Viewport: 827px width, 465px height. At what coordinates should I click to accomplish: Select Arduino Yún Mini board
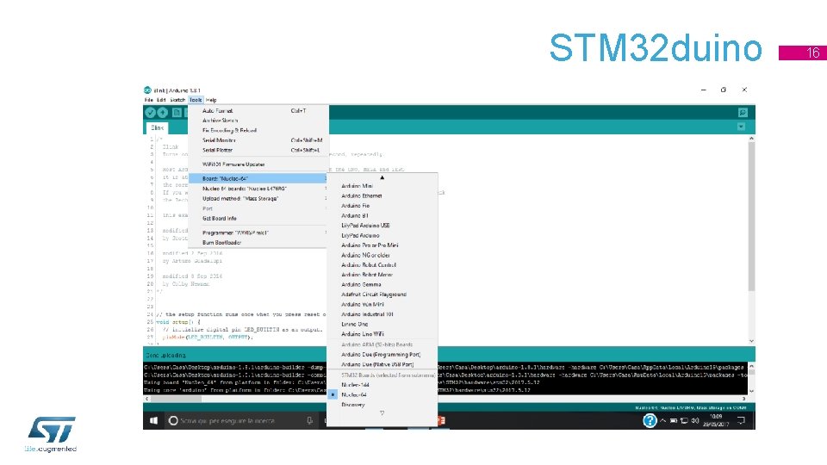click(x=382, y=304)
